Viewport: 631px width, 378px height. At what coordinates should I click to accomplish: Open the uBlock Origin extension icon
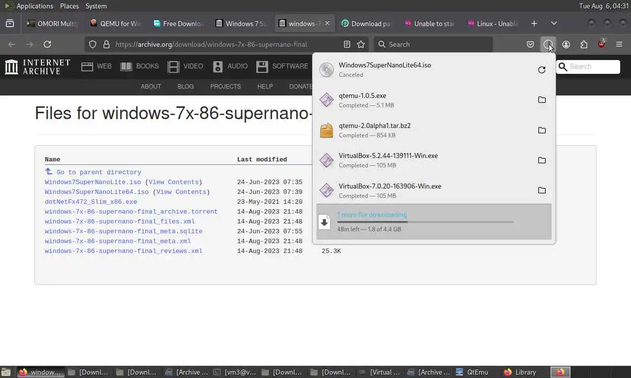(601, 44)
